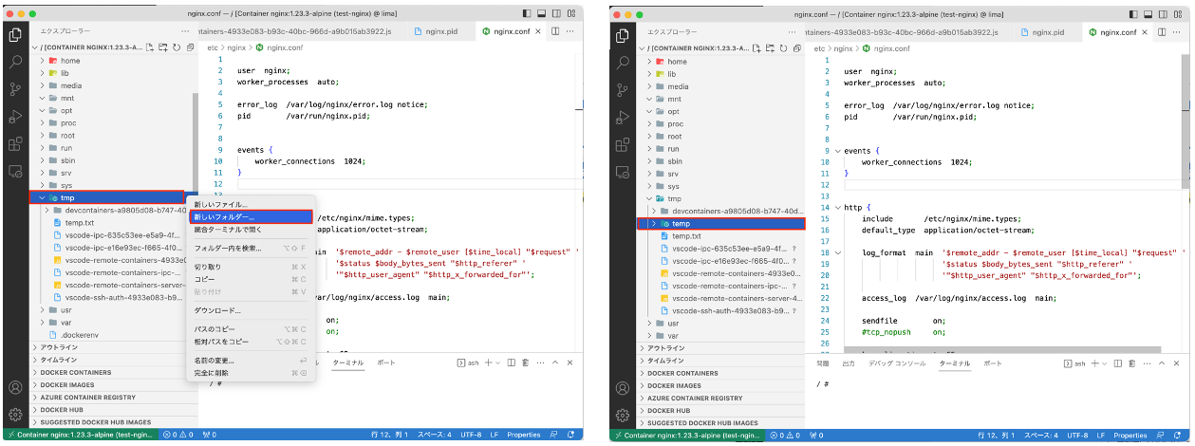This screenshot has height=446, width=1195.
Task: Open the Search icon in the left window's activity bar
Action: tap(15, 62)
